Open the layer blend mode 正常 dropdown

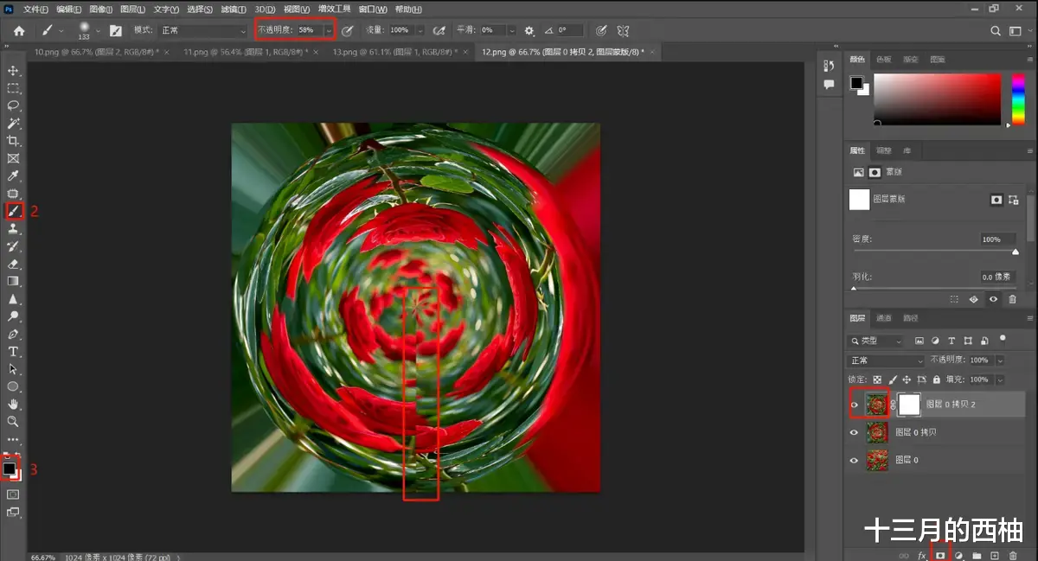click(x=886, y=360)
